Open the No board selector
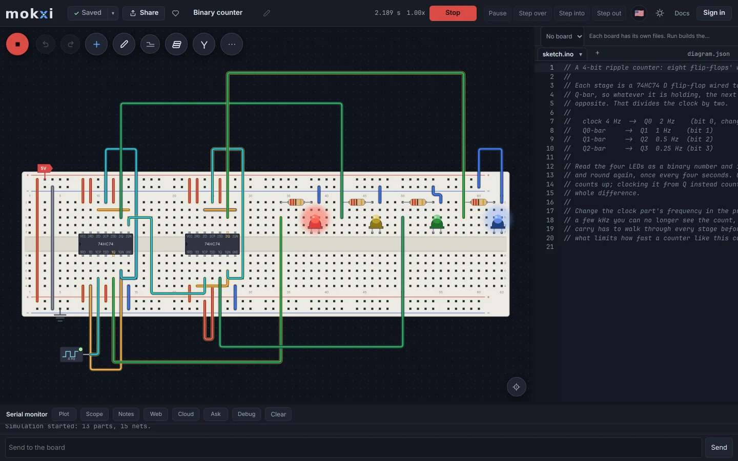738x461 pixels. pyautogui.click(x=563, y=36)
